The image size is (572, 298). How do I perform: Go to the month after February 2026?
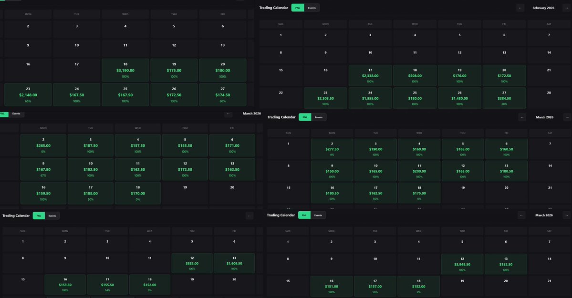click(567, 8)
